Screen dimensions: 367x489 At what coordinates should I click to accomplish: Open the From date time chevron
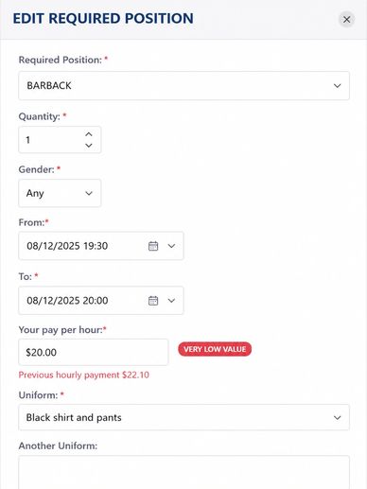click(x=171, y=246)
